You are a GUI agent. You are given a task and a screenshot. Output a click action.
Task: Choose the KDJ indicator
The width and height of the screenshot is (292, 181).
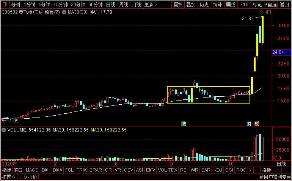pos(218,170)
